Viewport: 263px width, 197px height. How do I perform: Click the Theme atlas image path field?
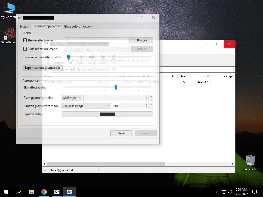97,40
